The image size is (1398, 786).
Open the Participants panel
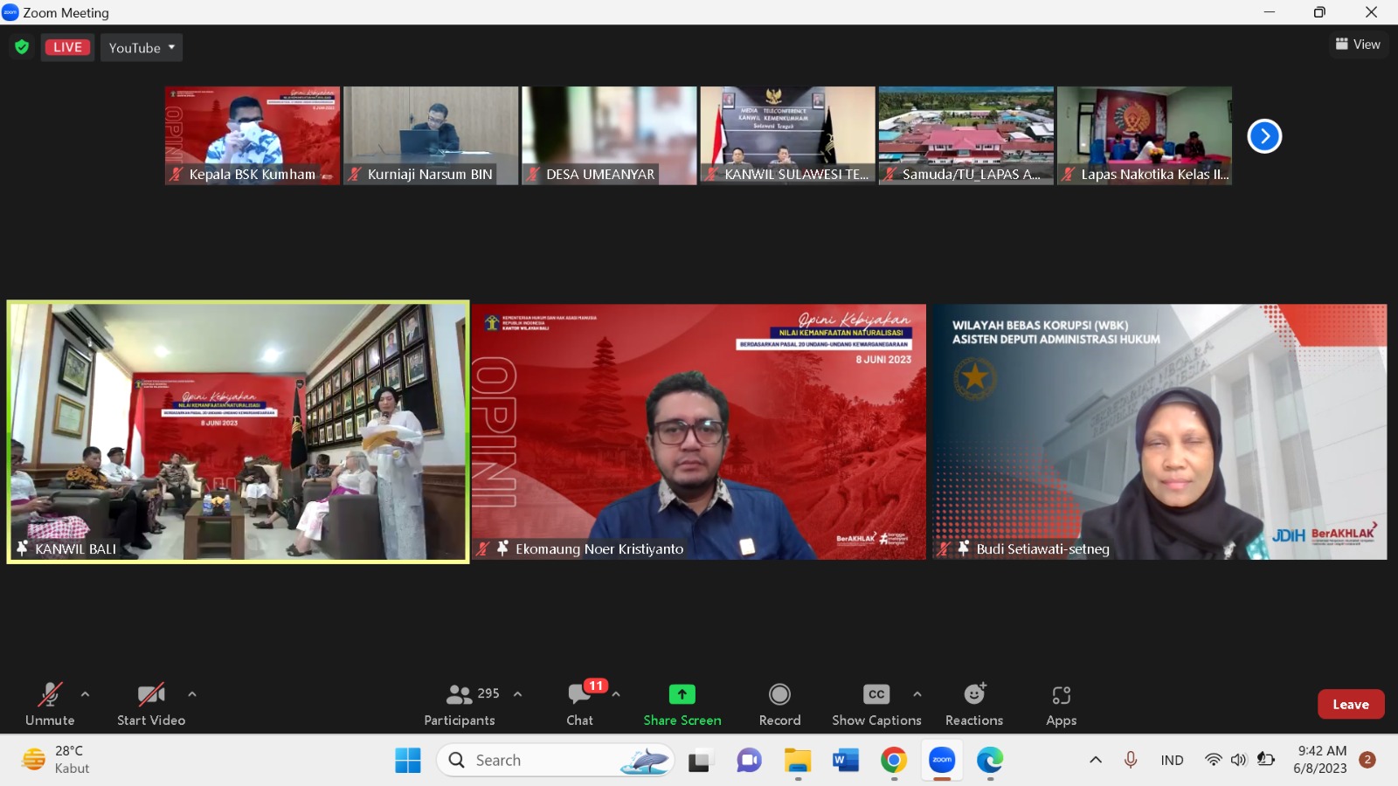click(460, 704)
